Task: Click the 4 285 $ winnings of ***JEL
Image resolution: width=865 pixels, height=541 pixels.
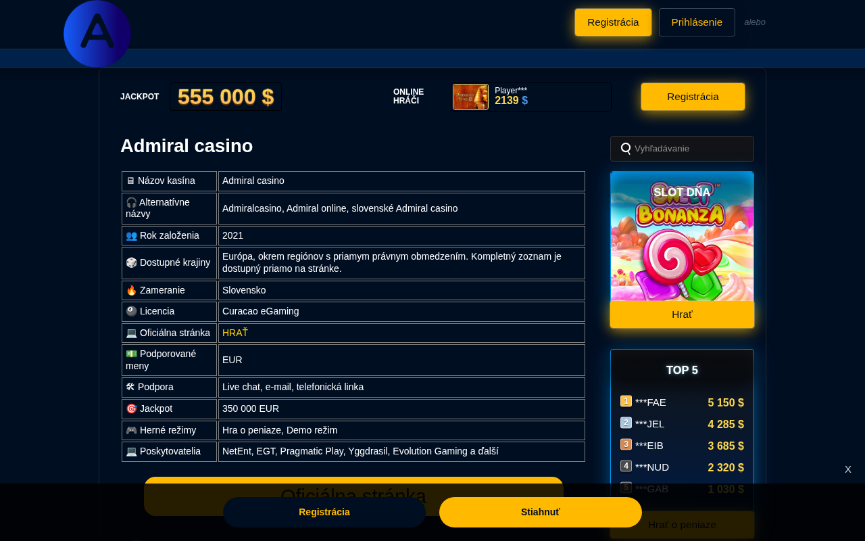Action: point(726,425)
